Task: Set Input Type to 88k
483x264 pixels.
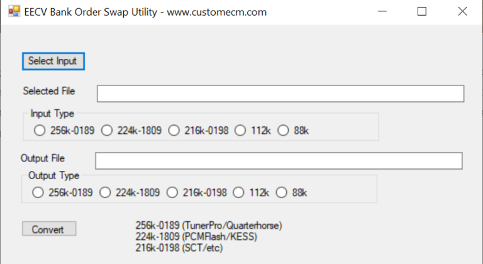Action: (x=283, y=131)
